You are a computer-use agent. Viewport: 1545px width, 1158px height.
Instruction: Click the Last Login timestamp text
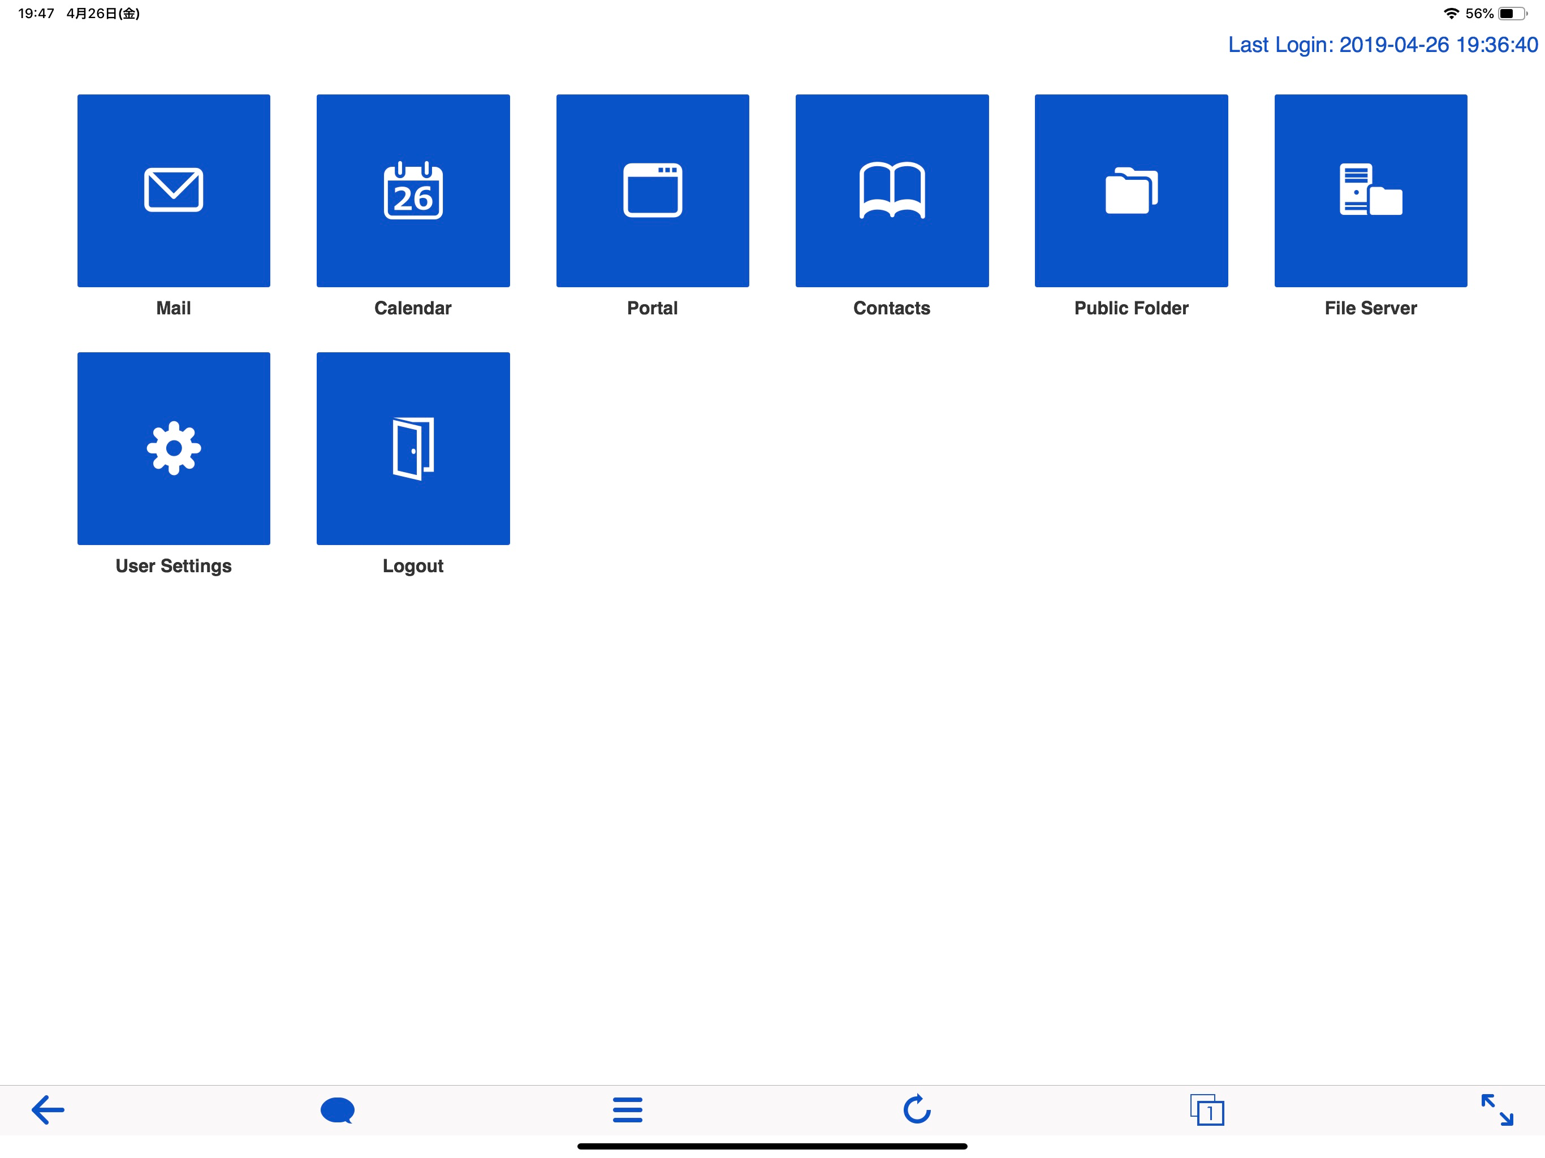click(x=1383, y=45)
